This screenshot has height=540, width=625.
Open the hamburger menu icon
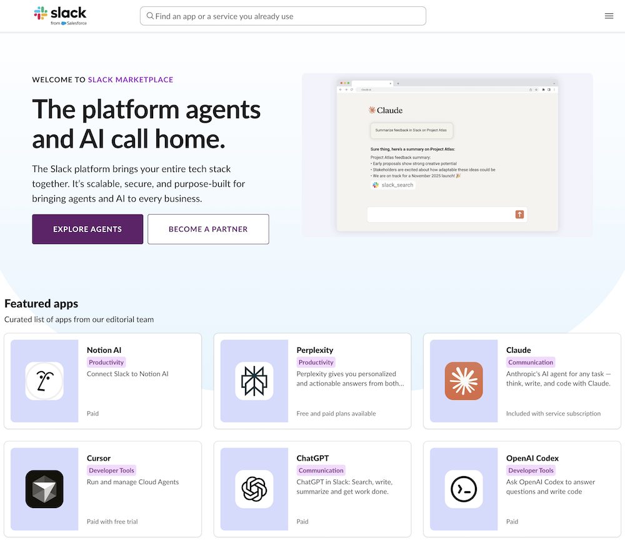click(x=609, y=16)
